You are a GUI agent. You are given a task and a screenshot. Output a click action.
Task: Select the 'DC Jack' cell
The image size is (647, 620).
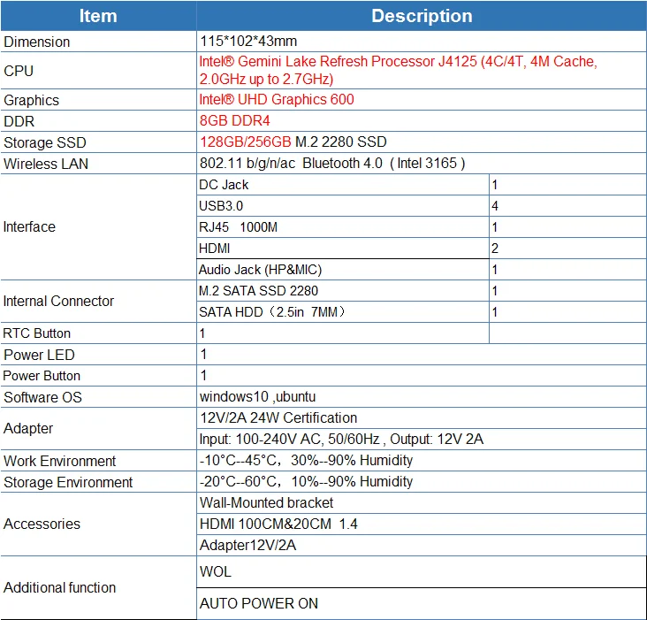pyautogui.click(x=343, y=185)
